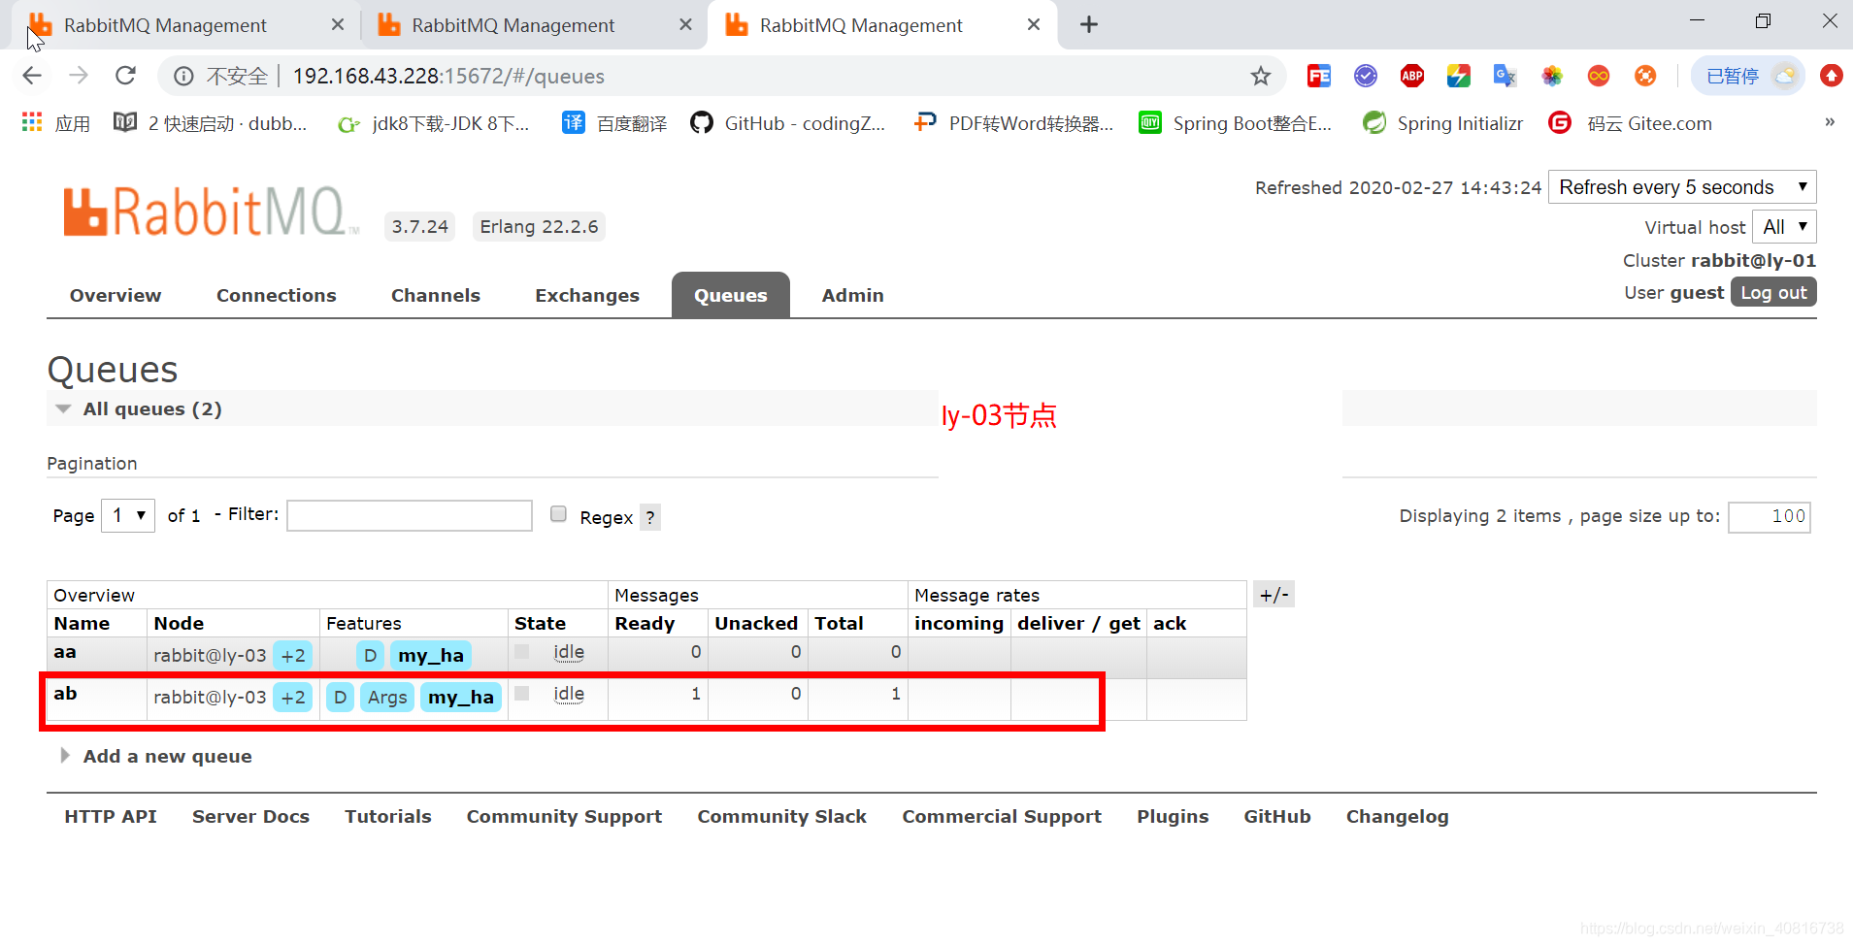Open queue aa details
1853x946 pixels.
(x=65, y=652)
